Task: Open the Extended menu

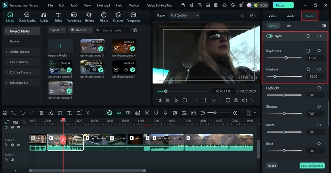Action: [103, 5]
